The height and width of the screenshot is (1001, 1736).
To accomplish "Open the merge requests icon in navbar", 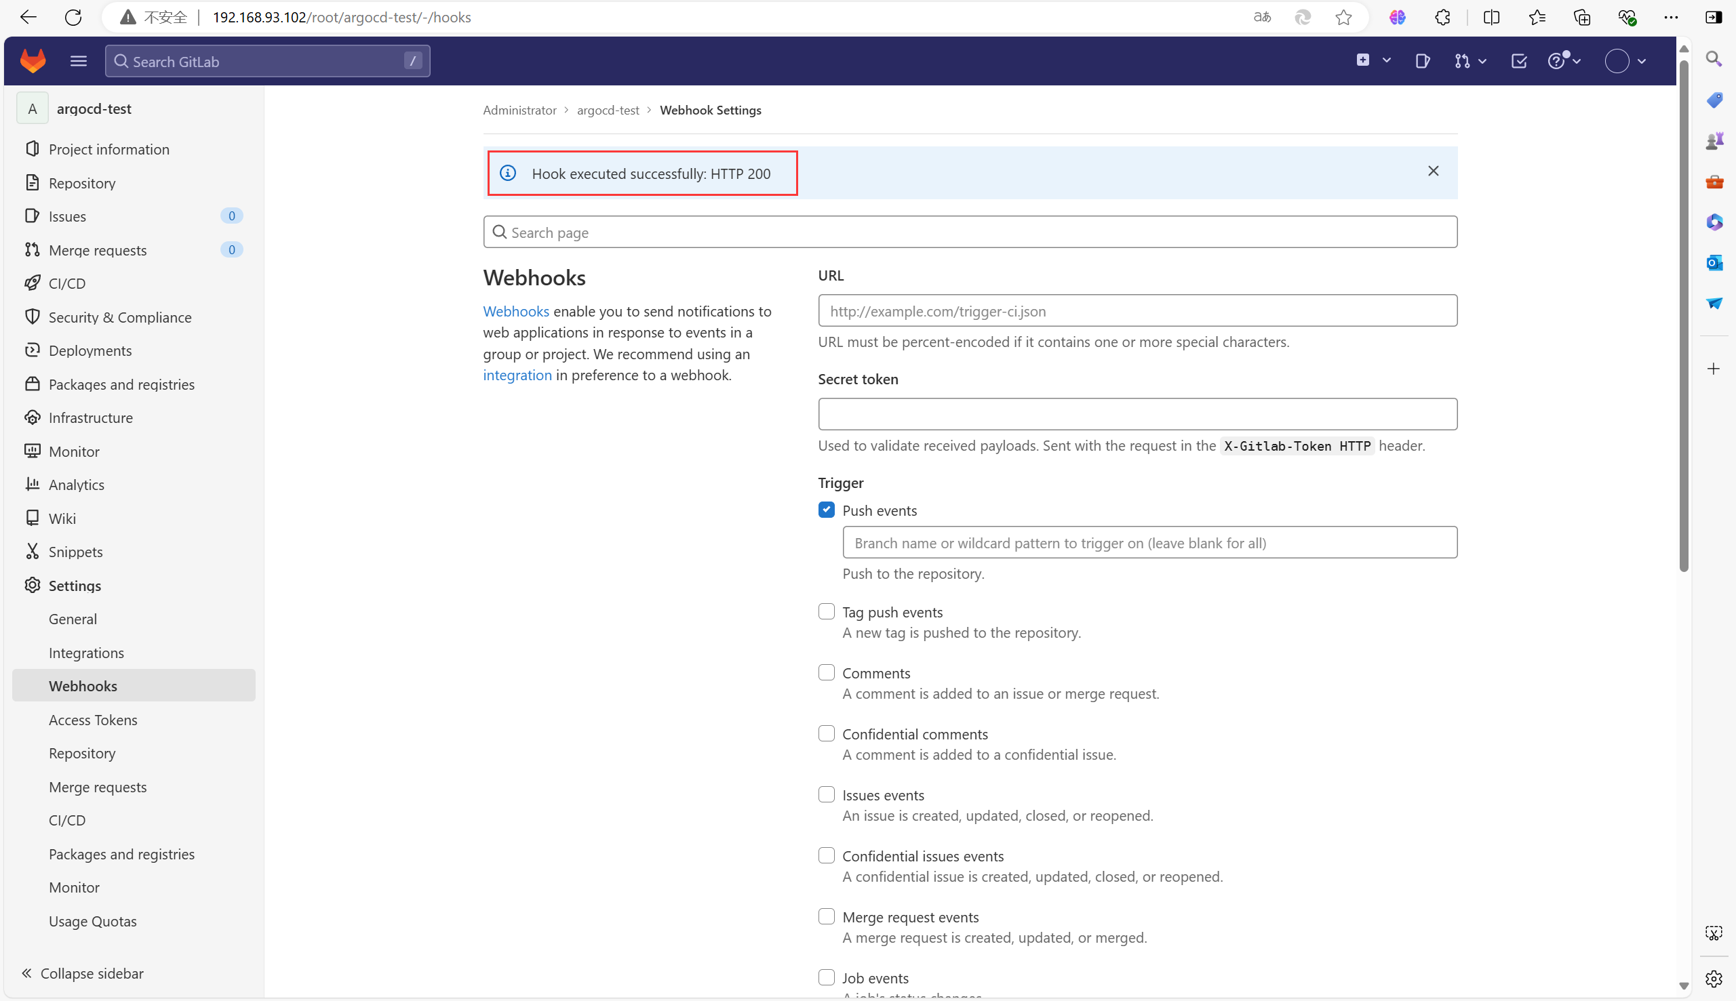I will pyautogui.click(x=1461, y=61).
